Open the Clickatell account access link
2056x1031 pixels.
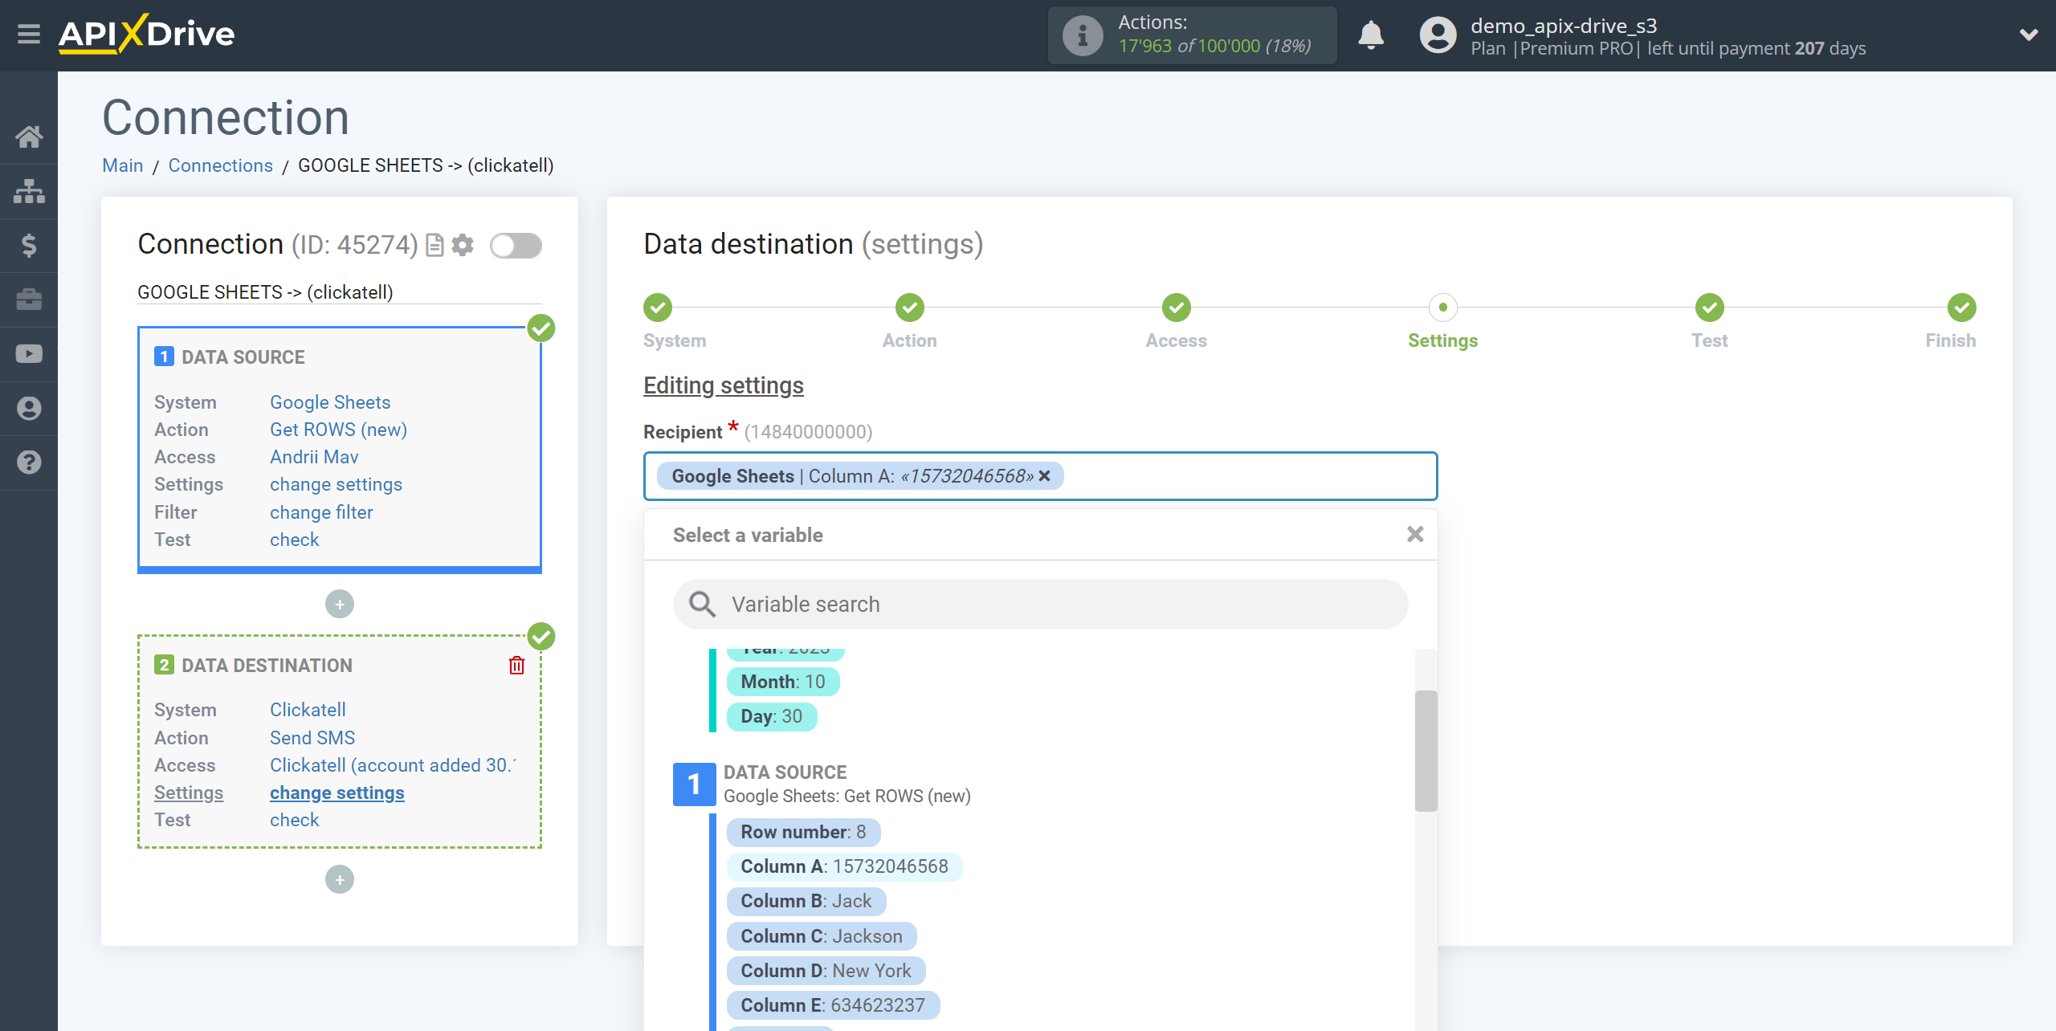393,765
